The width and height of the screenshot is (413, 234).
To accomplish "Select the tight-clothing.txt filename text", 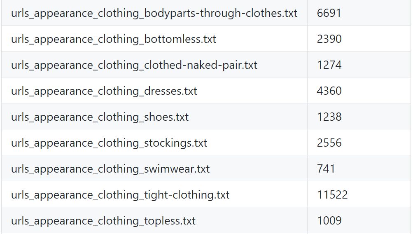I will click(120, 194).
